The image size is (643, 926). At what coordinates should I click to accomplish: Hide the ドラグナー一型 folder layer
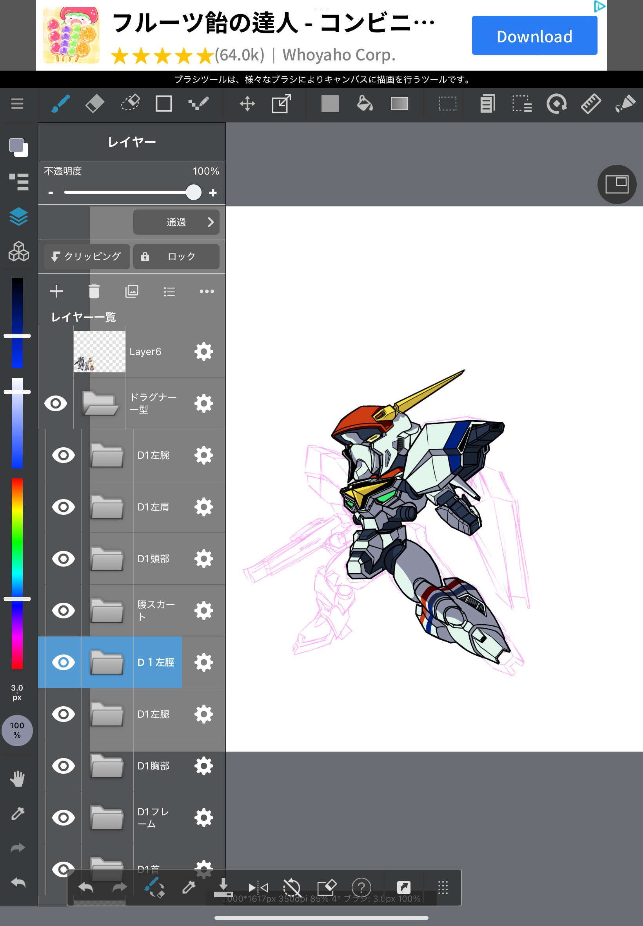[x=56, y=403]
